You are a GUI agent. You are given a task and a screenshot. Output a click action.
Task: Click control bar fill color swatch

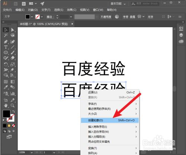click(28, 17)
